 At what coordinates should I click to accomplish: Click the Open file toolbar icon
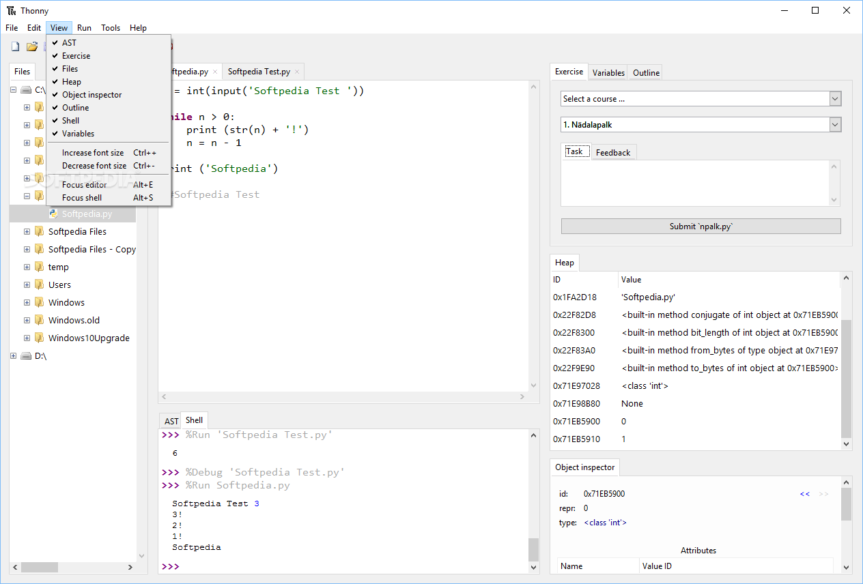point(31,46)
